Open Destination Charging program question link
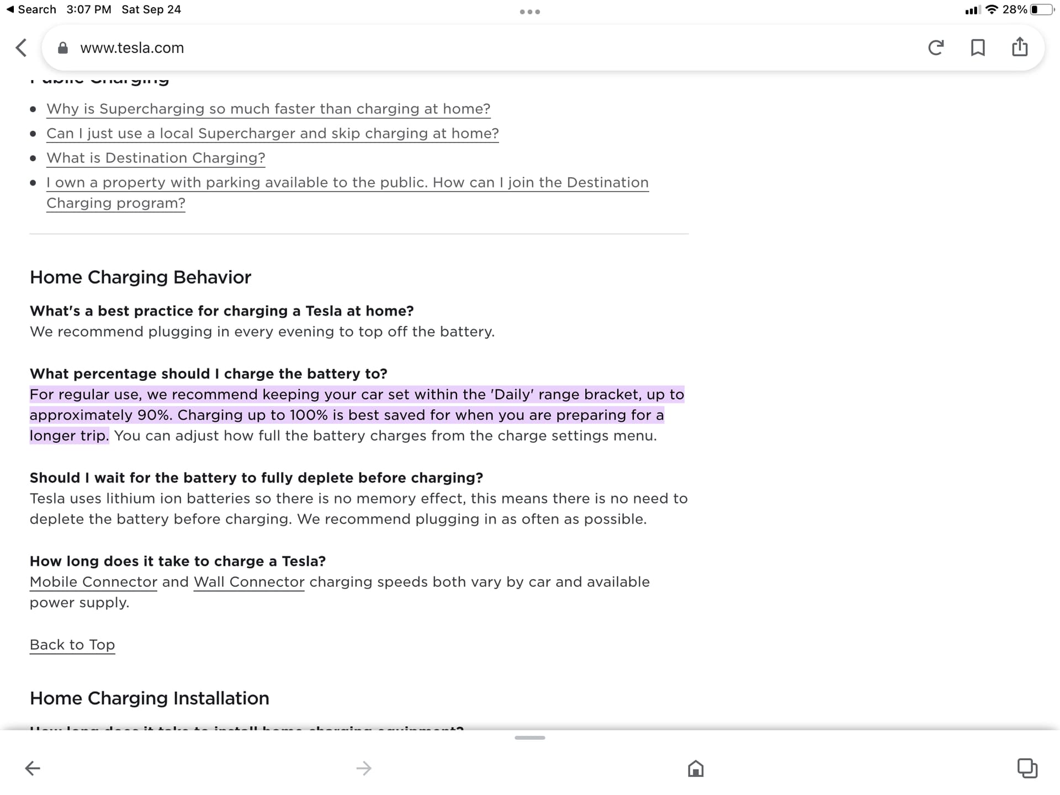Viewport: 1060px width, 795px height. click(x=347, y=183)
